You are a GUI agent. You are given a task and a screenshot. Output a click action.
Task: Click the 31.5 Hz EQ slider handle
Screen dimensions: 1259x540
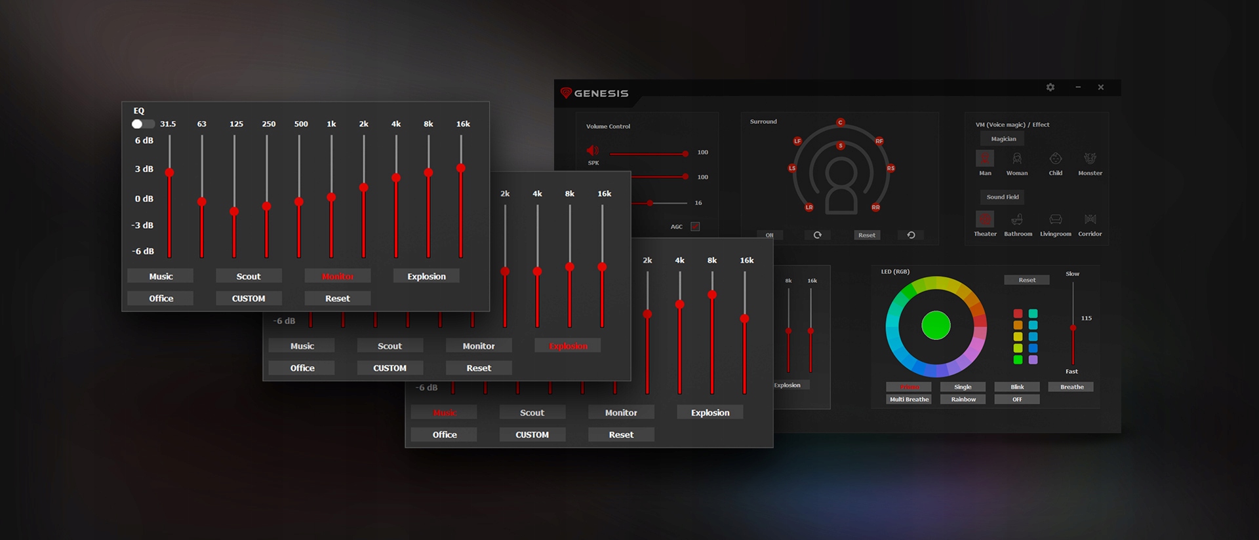pyautogui.click(x=169, y=173)
